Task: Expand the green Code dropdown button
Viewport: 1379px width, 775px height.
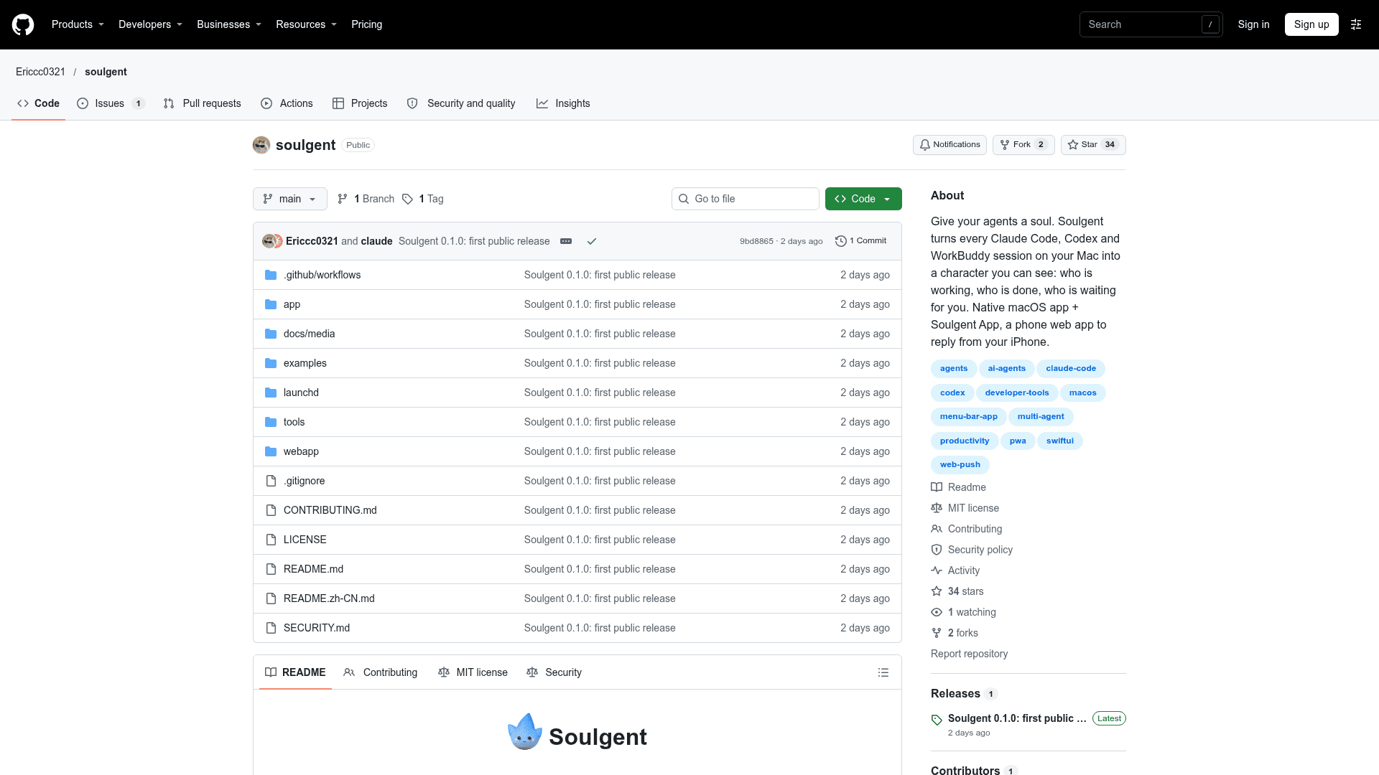Action: point(863,199)
